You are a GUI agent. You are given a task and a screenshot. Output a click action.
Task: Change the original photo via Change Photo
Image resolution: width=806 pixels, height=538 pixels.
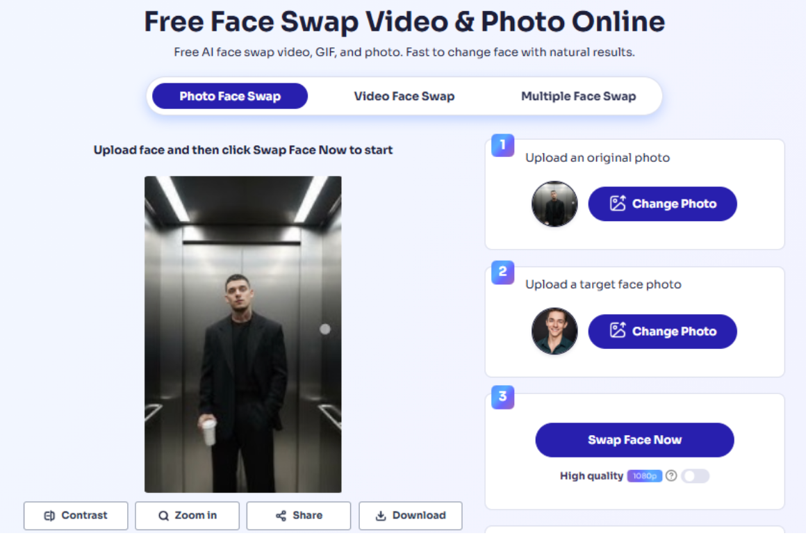point(663,204)
